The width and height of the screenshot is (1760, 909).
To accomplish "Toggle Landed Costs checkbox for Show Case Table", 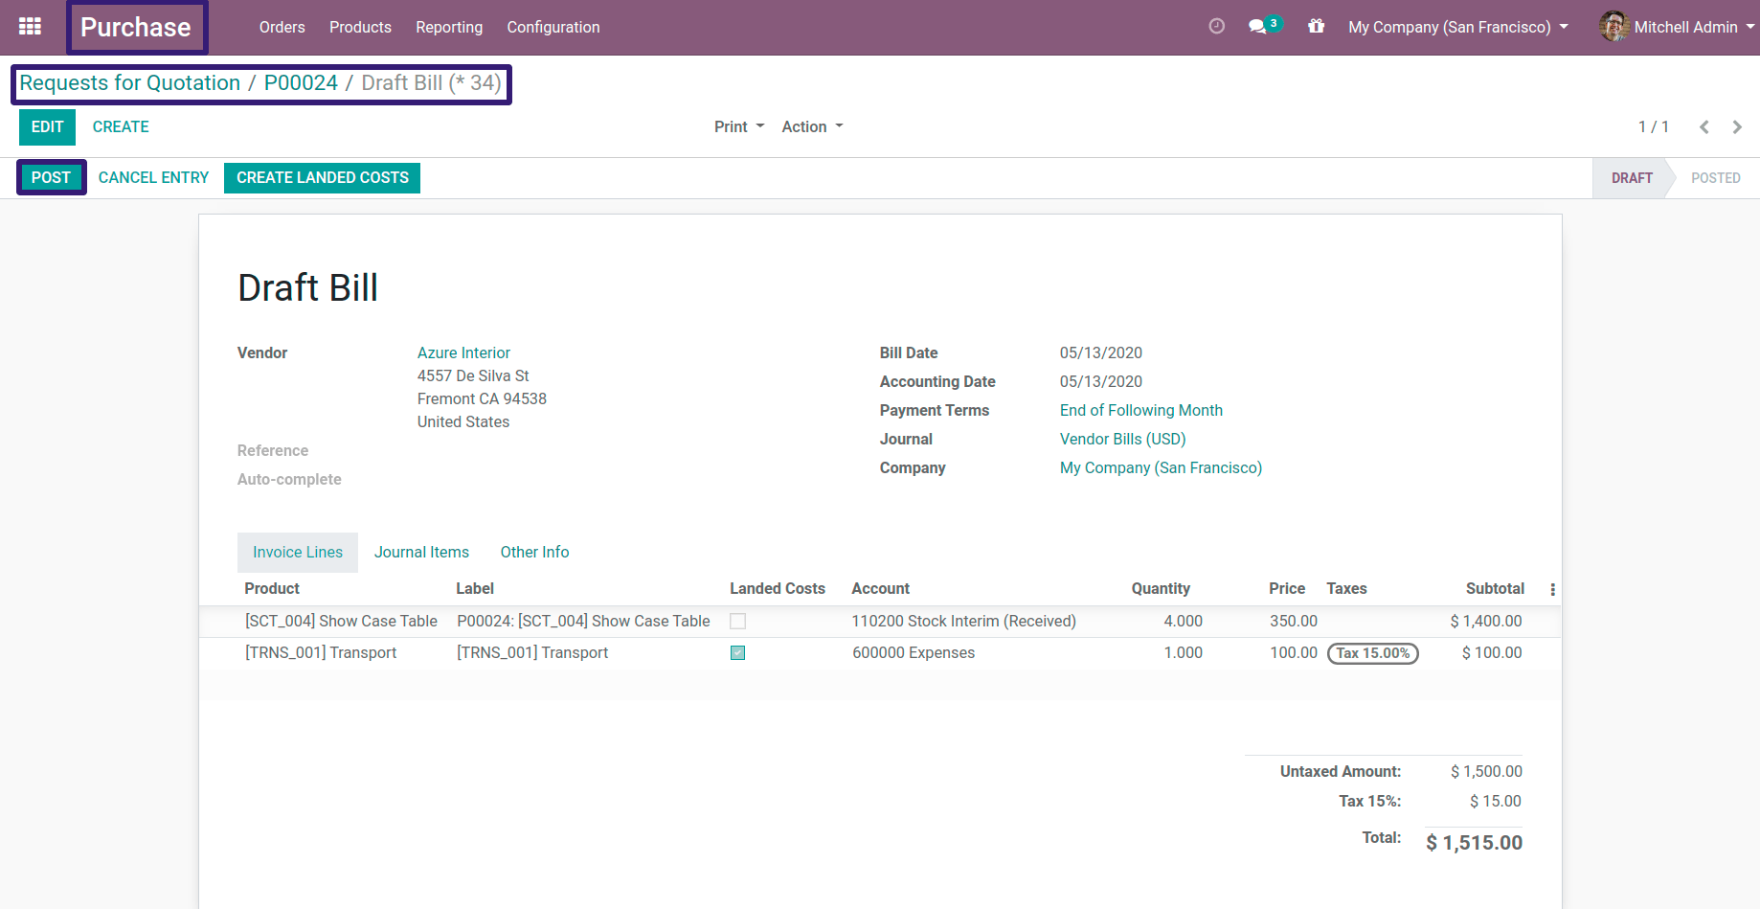I will (737, 622).
